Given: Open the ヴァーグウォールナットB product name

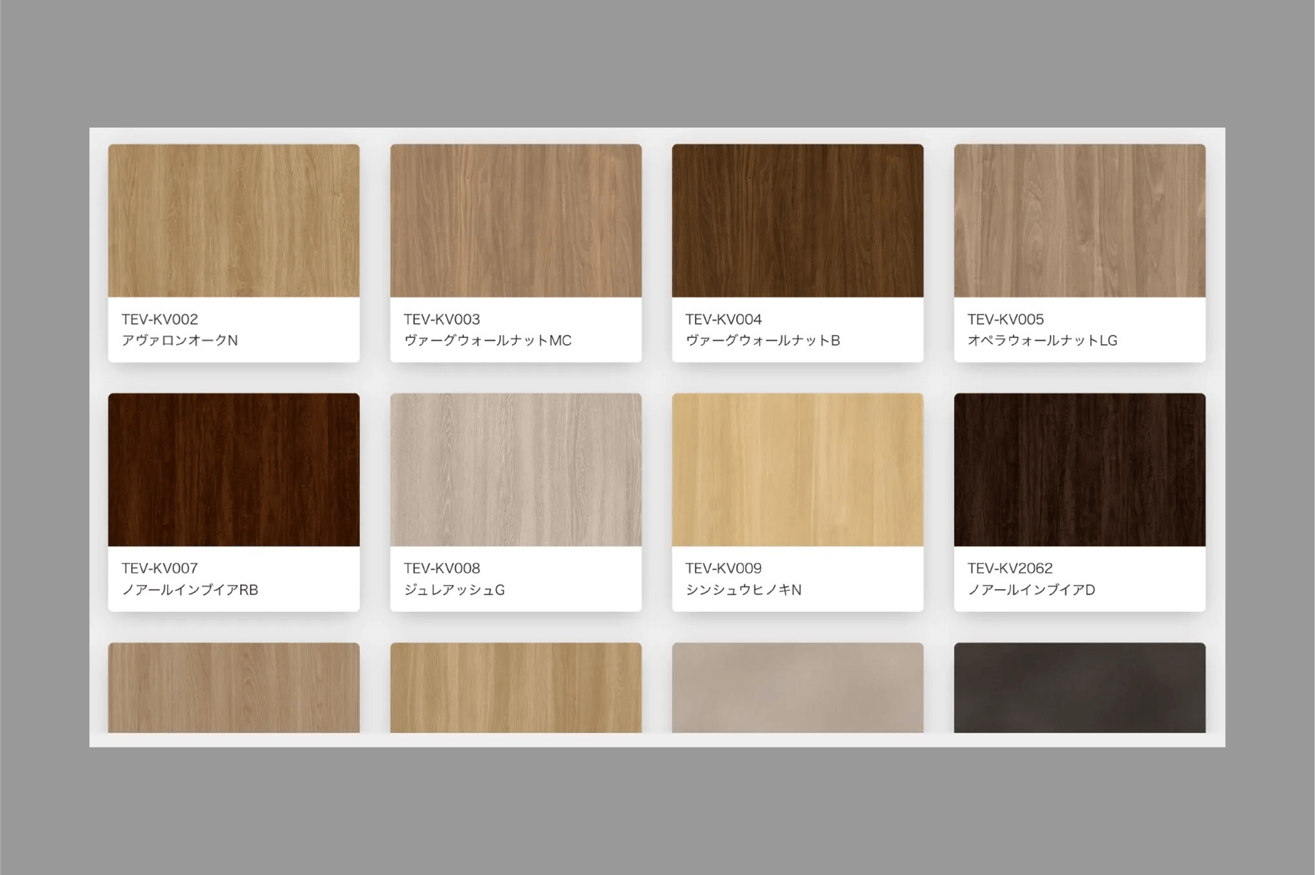Looking at the screenshot, I should (763, 340).
